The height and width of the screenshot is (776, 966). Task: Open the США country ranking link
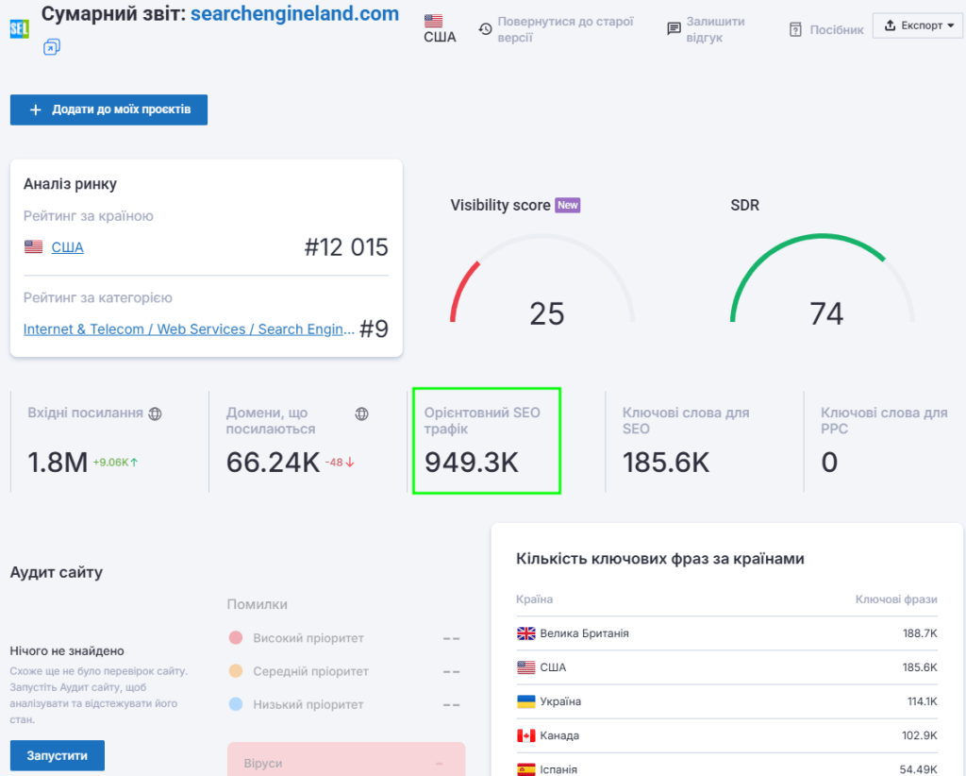click(x=66, y=246)
